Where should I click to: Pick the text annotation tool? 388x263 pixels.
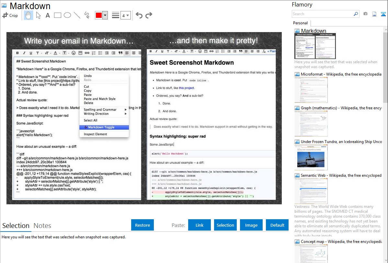point(48,15)
